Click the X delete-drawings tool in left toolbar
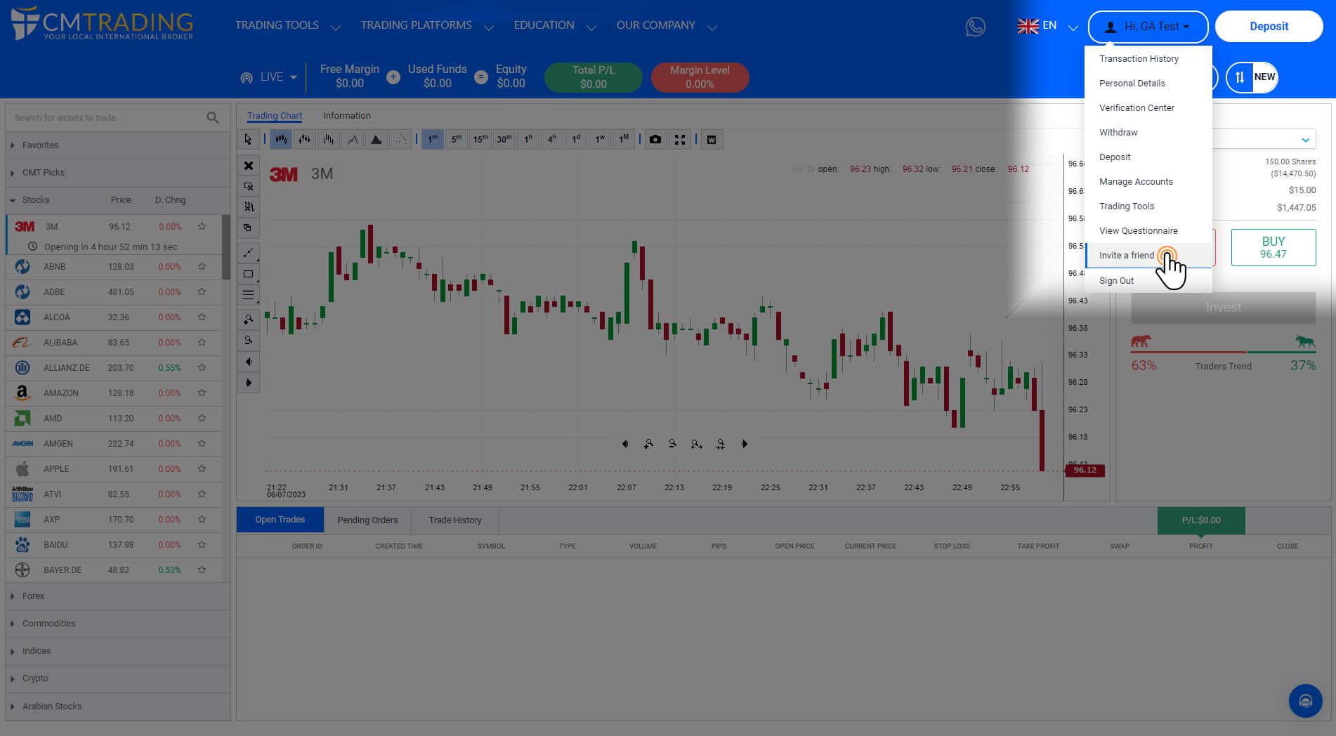Image resolution: width=1336 pixels, height=736 pixels. [x=248, y=166]
